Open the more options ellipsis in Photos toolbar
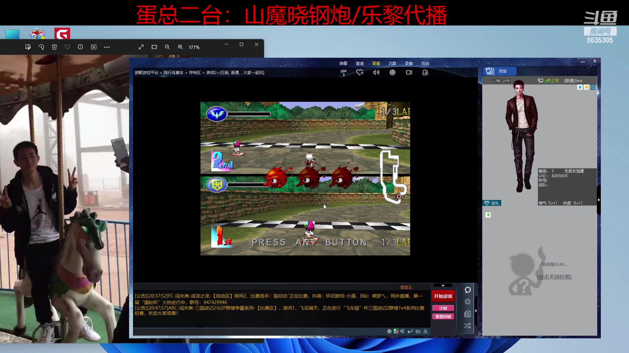The height and width of the screenshot is (353, 629). [107, 47]
